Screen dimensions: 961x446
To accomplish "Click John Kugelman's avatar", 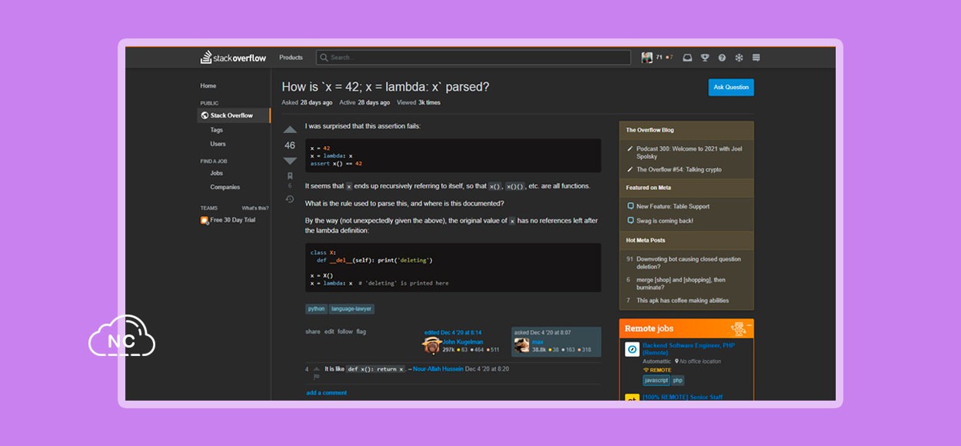I will 433,345.
